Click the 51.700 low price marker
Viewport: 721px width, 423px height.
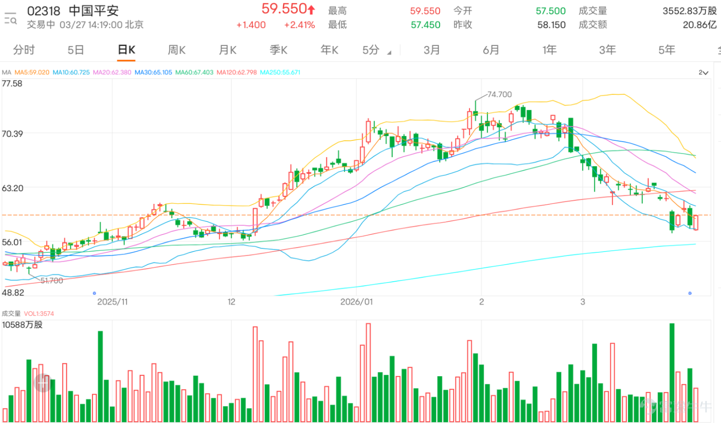click(52, 281)
